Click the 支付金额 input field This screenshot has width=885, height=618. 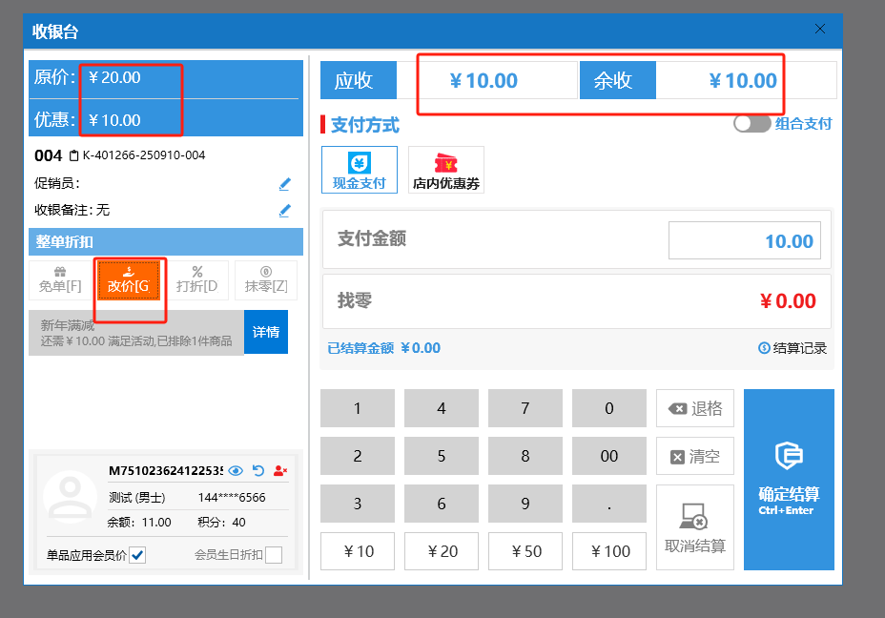coord(744,241)
